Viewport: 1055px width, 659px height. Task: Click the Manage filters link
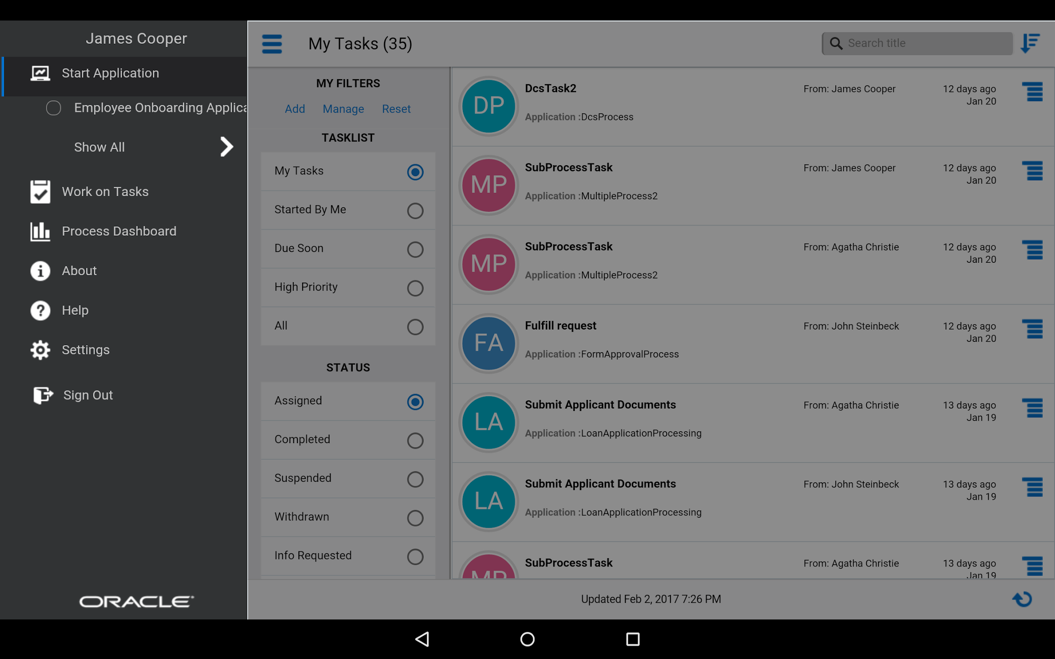click(343, 109)
